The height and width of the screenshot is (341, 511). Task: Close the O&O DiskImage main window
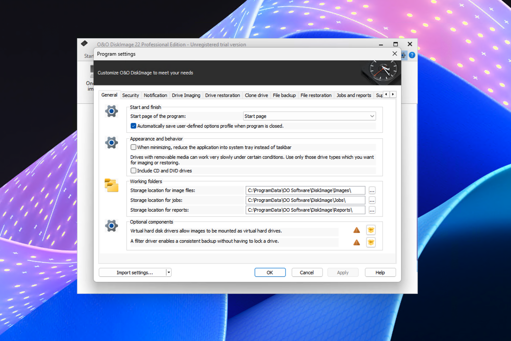point(410,44)
